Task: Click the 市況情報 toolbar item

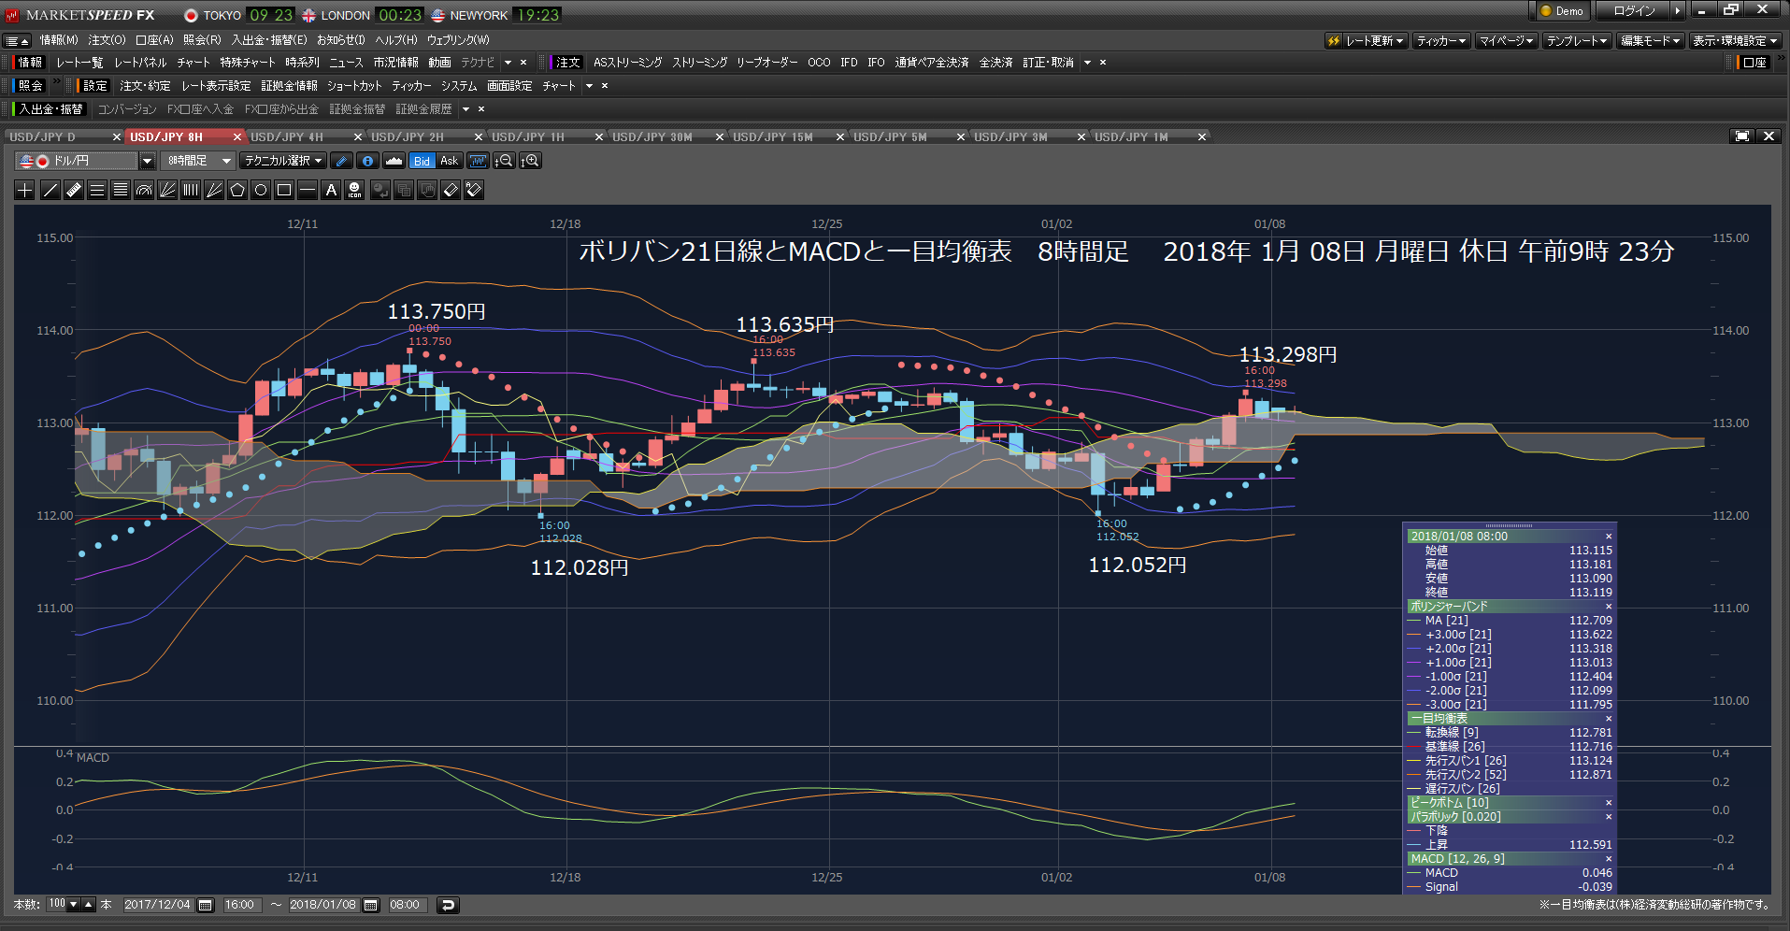Action: pos(395,63)
